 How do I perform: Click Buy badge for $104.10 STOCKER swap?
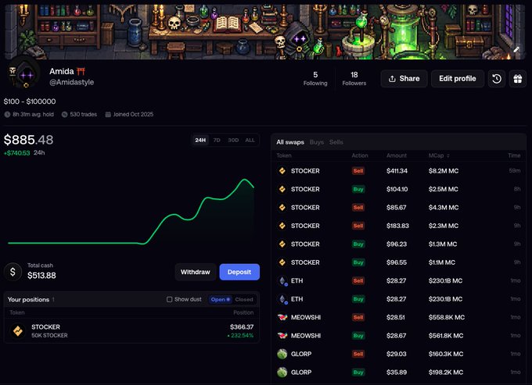point(358,189)
